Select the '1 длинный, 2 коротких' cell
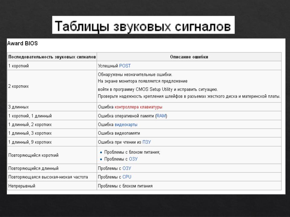The image size is (290, 217). point(52,124)
